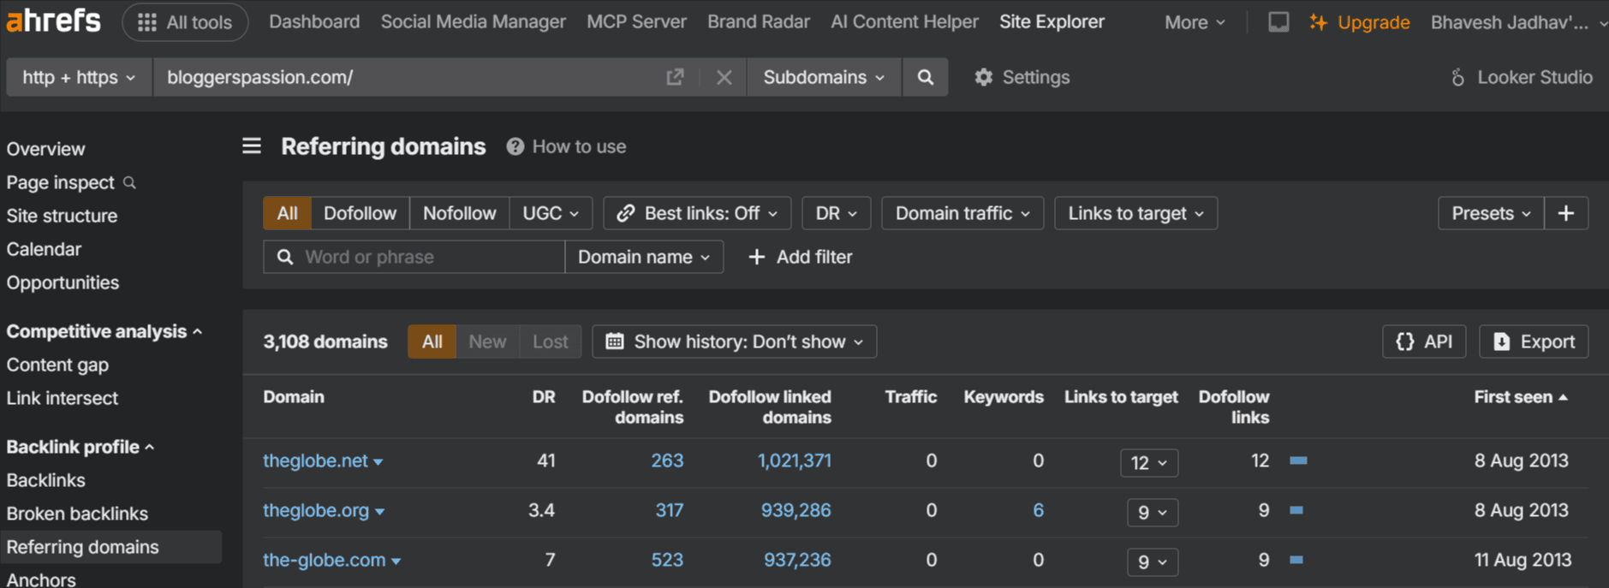The height and width of the screenshot is (588, 1609).
Task: Collapse Backlink profile section
Action: (80, 447)
